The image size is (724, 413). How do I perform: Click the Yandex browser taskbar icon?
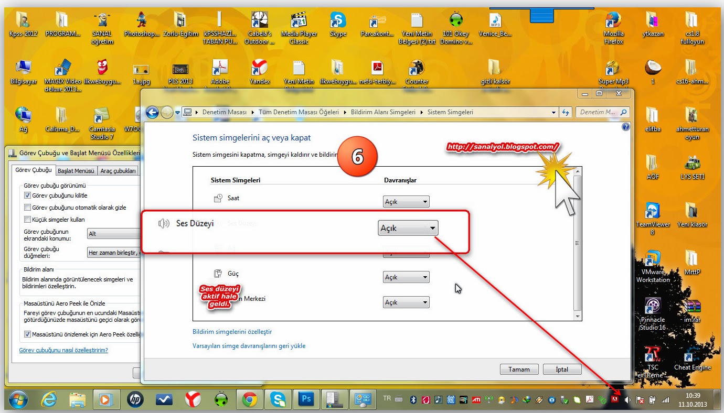click(x=193, y=400)
